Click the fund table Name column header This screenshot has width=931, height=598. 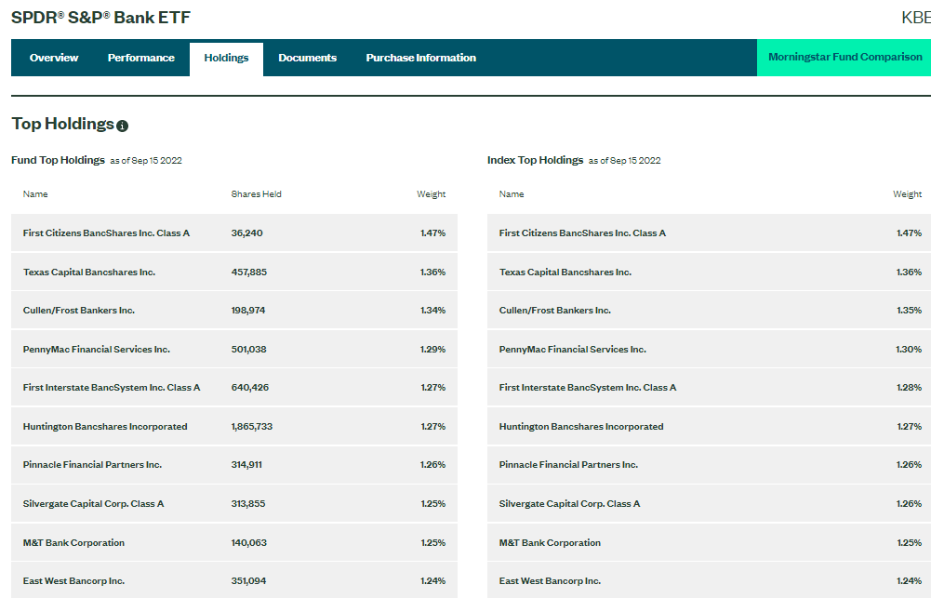pyautogui.click(x=35, y=194)
